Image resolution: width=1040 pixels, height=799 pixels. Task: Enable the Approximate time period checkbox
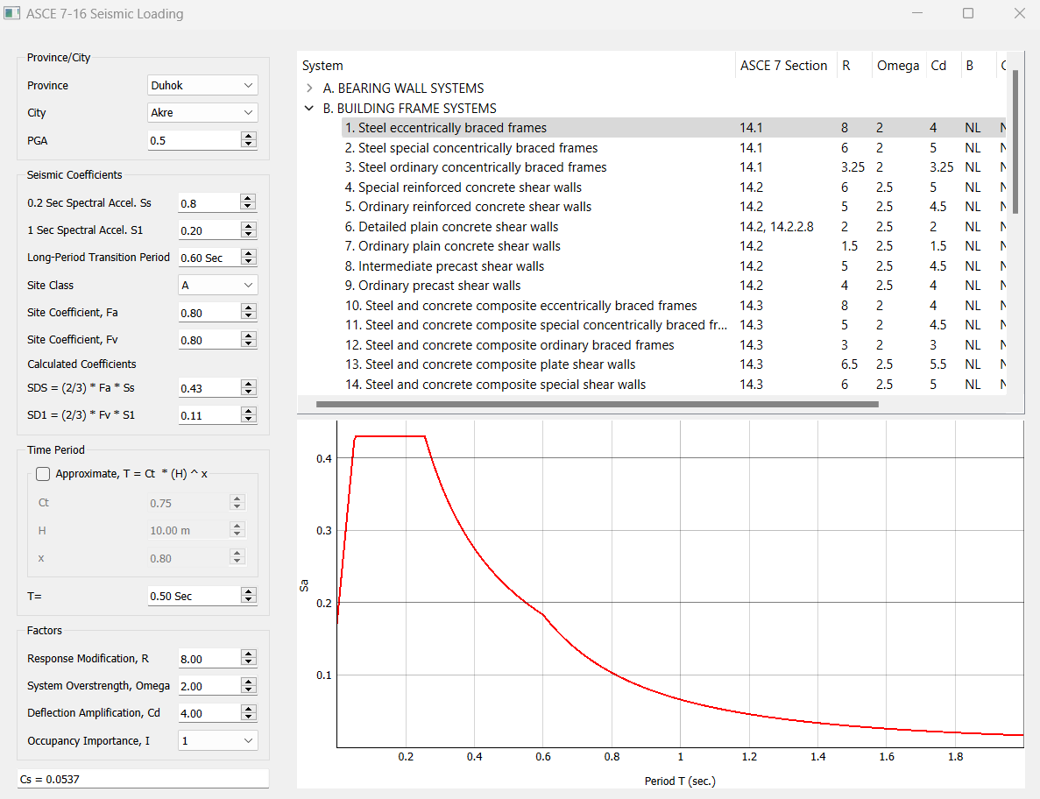(43, 473)
